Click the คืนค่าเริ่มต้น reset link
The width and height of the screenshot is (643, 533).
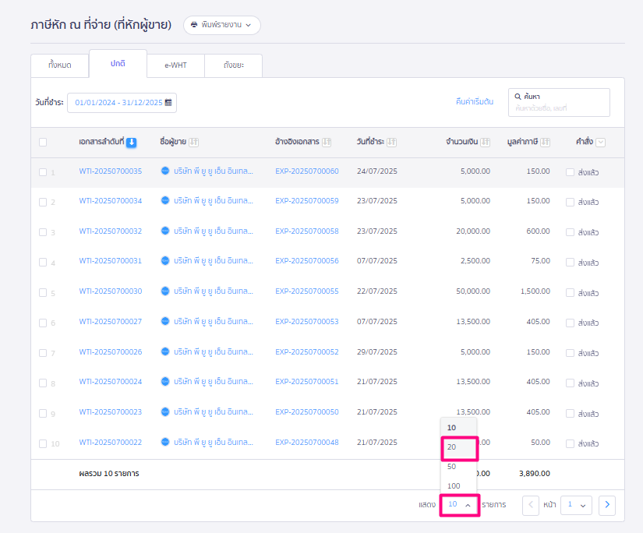[x=475, y=101]
